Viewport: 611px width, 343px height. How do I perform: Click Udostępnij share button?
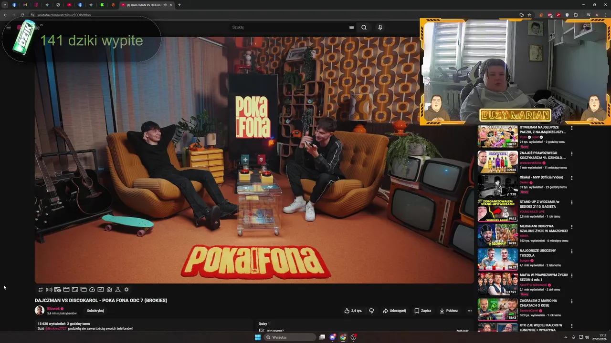(394, 311)
